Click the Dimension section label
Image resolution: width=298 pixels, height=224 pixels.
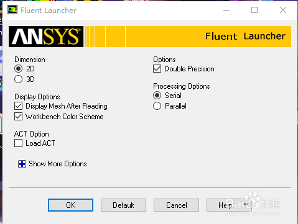tap(30, 60)
